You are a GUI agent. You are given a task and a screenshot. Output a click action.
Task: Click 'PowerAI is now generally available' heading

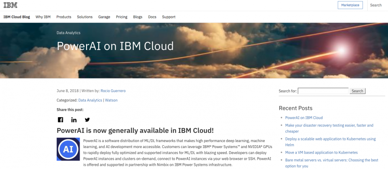click(x=135, y=130)
